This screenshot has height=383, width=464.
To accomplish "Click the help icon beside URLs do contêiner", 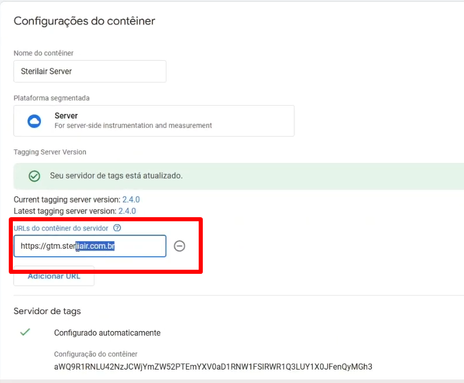I will pyautogui.click(x=117, y=228).
